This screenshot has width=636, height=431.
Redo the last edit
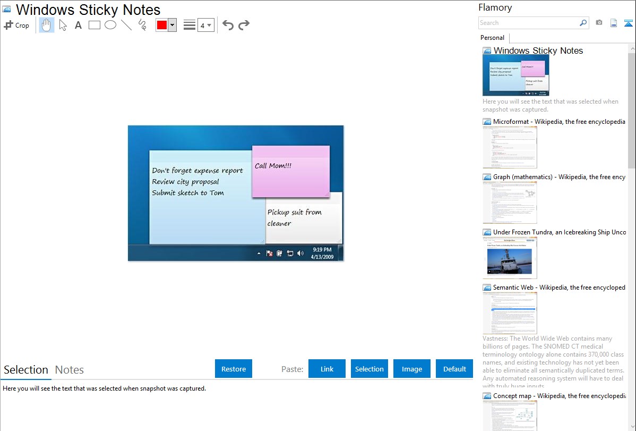(x=244, y=25)
